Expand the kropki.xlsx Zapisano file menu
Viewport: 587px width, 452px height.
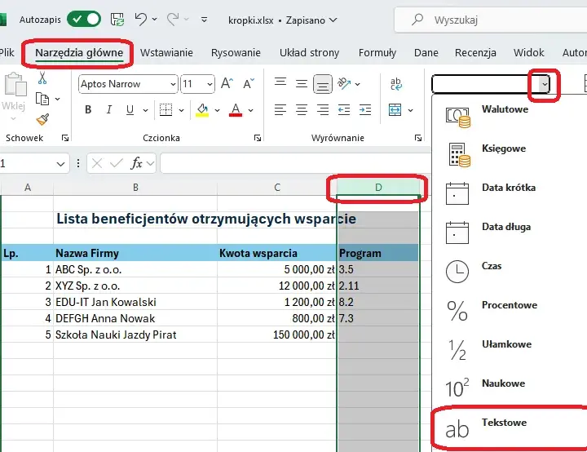283,20
